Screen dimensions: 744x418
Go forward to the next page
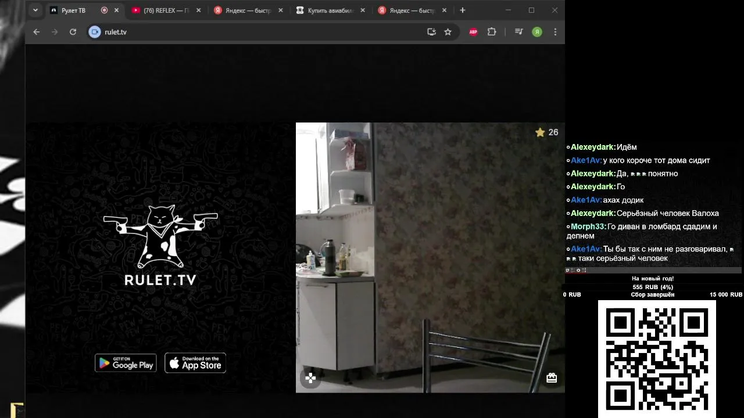pyautogui.click(x=55, y=32)
